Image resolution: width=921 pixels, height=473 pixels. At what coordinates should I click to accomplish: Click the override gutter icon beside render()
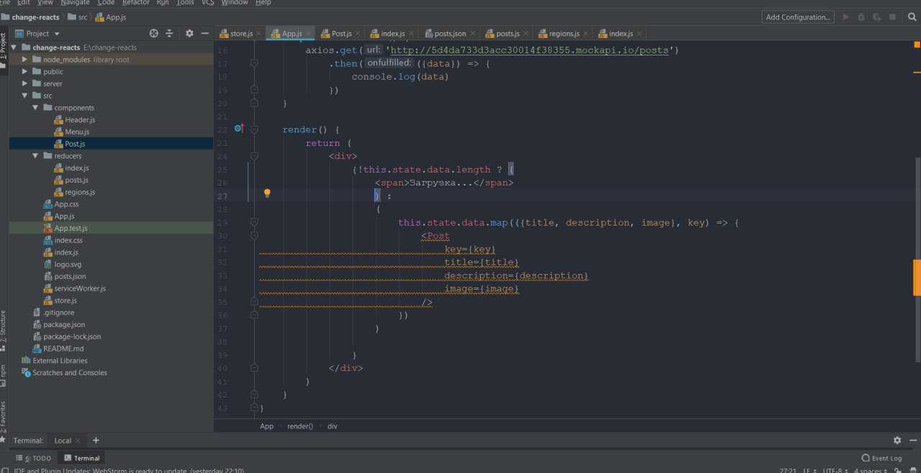(x=239, y=129)
